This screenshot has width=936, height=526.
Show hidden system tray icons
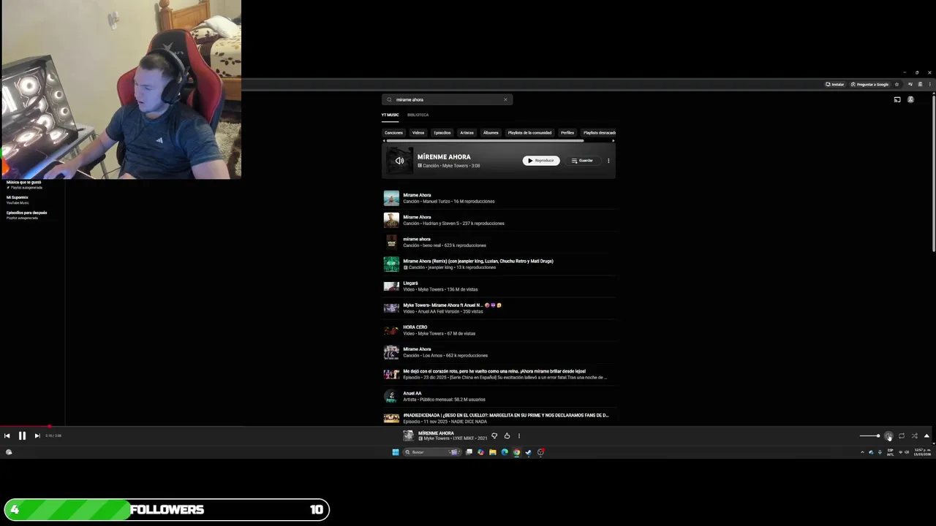tap(862, 452)
